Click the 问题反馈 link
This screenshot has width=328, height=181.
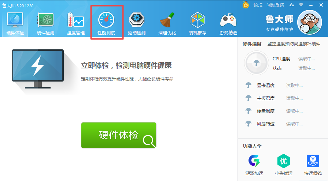(x=275, y=5)
